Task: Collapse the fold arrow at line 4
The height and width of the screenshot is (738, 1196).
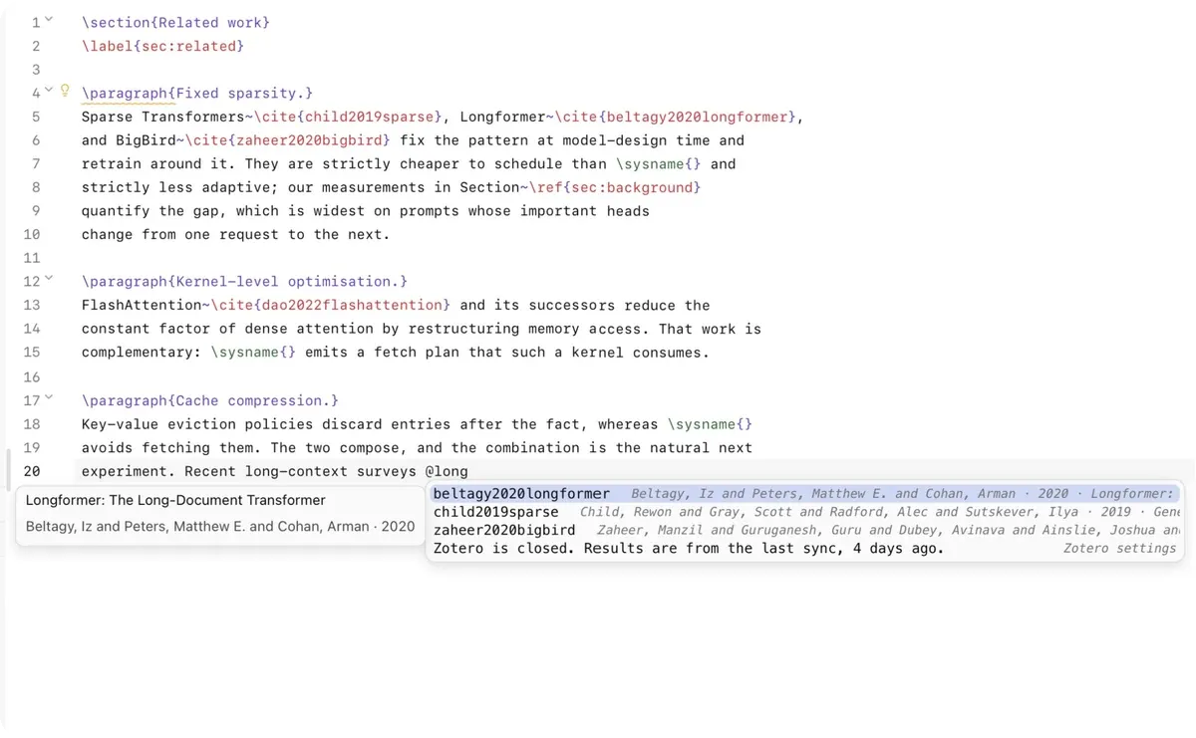Action: tap(49, 92)
